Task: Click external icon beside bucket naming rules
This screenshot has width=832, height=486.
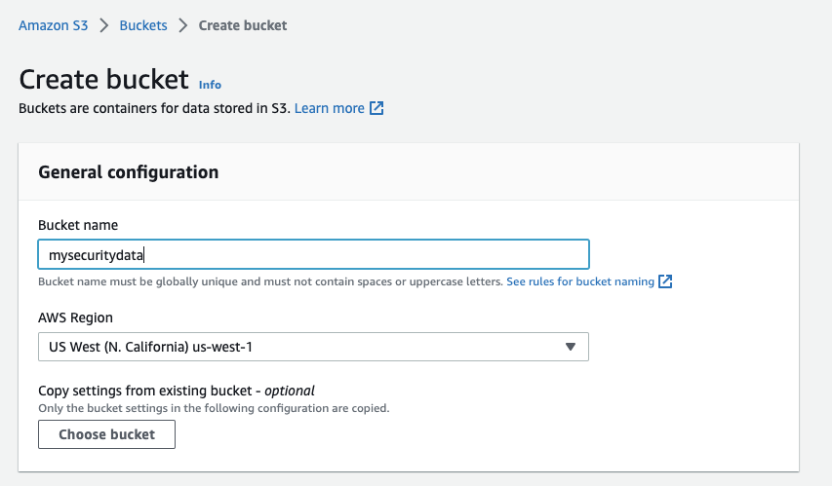Action: (665, 281)
